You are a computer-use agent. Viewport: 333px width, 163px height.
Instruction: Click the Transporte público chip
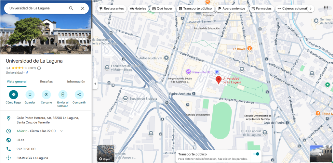pos(195,9)
